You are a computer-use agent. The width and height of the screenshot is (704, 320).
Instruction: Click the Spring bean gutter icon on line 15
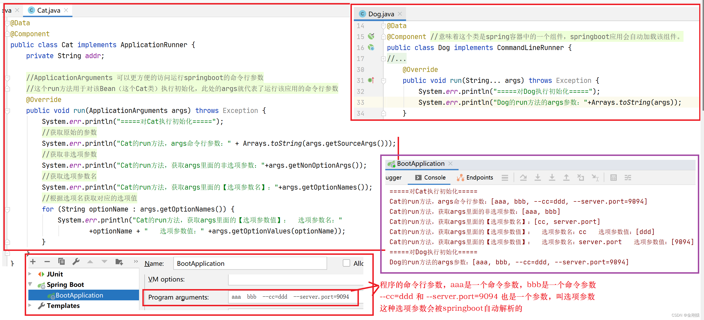[371, 37]
